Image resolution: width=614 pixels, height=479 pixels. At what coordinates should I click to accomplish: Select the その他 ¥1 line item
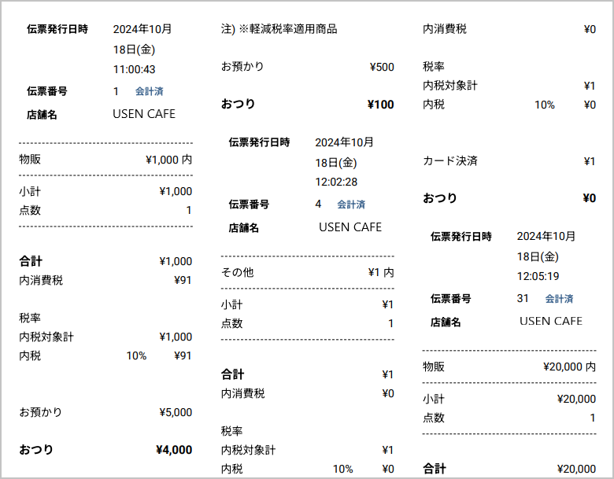click(307, 273)
